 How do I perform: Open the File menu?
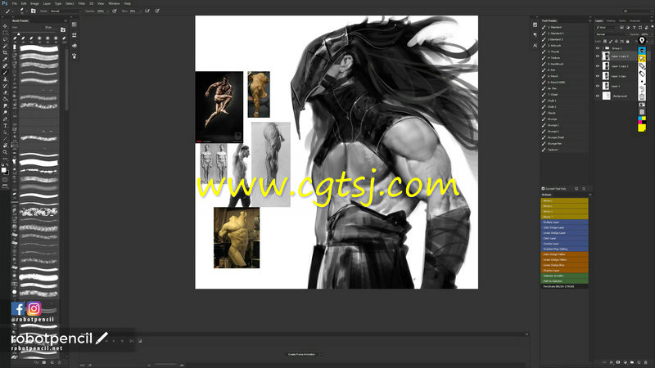pos(15,3)
